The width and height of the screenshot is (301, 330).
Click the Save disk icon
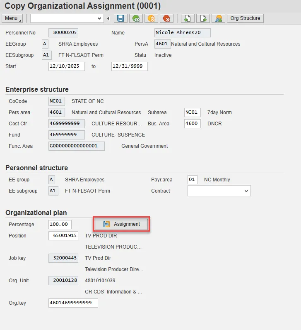point(120,18)
